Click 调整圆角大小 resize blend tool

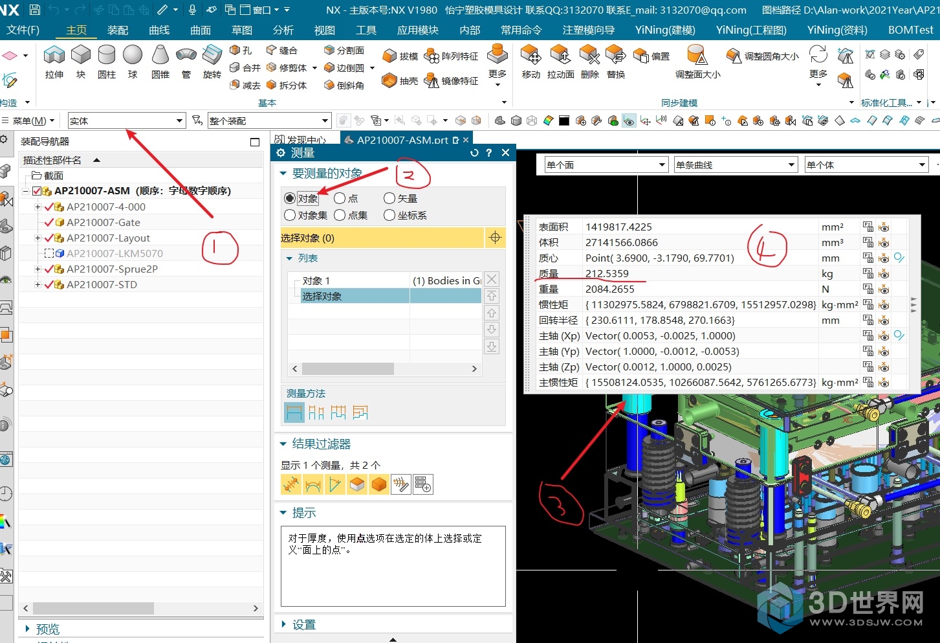click(763, 56)
